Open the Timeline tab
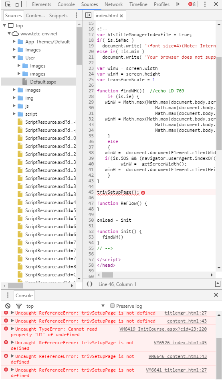 click(138, 4)
